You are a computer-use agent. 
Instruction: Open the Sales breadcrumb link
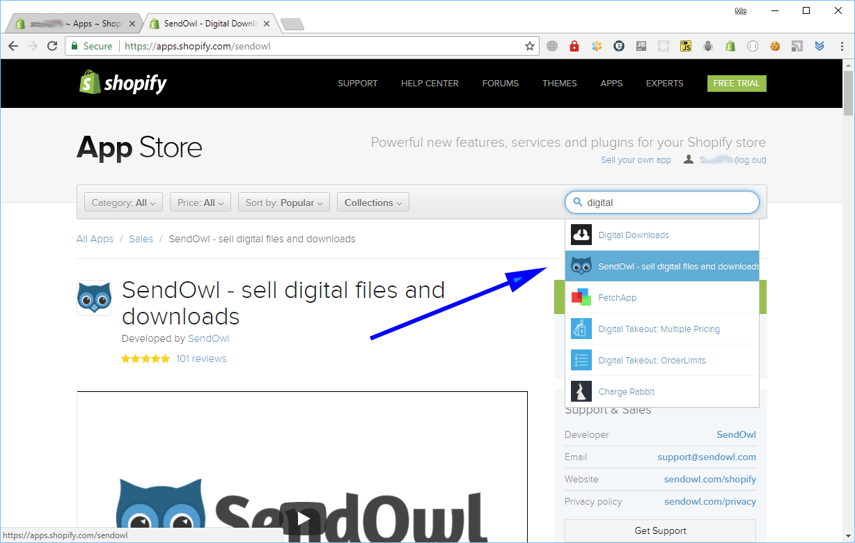(141, 239)
